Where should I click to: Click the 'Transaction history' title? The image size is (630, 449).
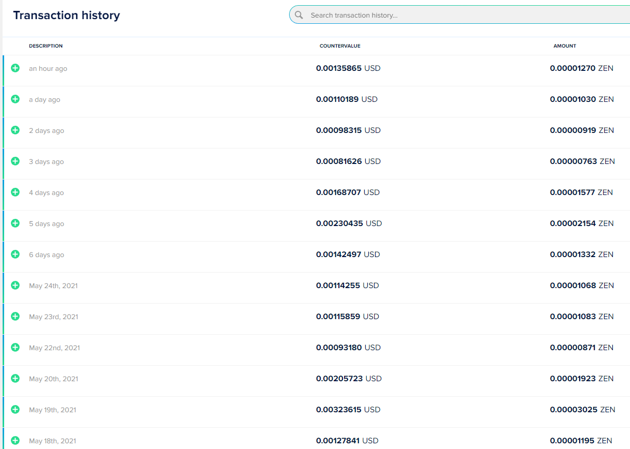[66, 15]
